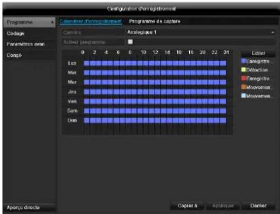The height and width of the screenshot is (214, 280).
Task: Click the Copier à button
Action: 187,206
